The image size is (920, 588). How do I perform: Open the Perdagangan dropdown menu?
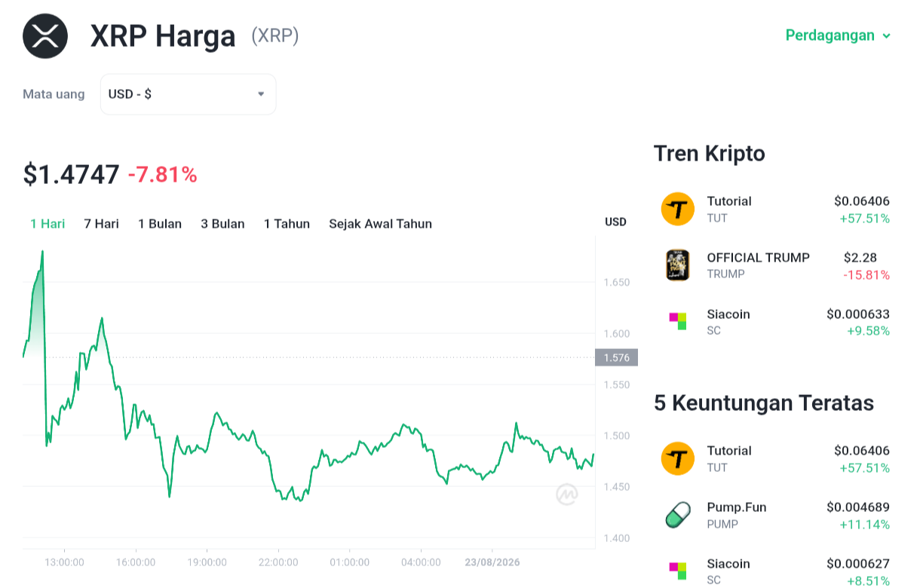pyautogui.click(x=838, y=35)
